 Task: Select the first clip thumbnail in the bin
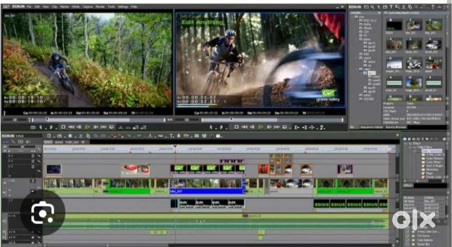point(394,25)
